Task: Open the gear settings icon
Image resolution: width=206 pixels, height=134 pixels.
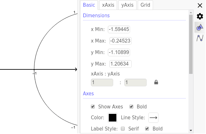Action: 200,16
